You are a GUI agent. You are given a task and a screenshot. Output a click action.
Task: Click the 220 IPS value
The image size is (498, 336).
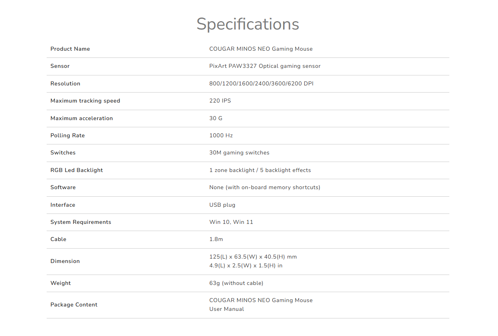click(x=220, y=101)
